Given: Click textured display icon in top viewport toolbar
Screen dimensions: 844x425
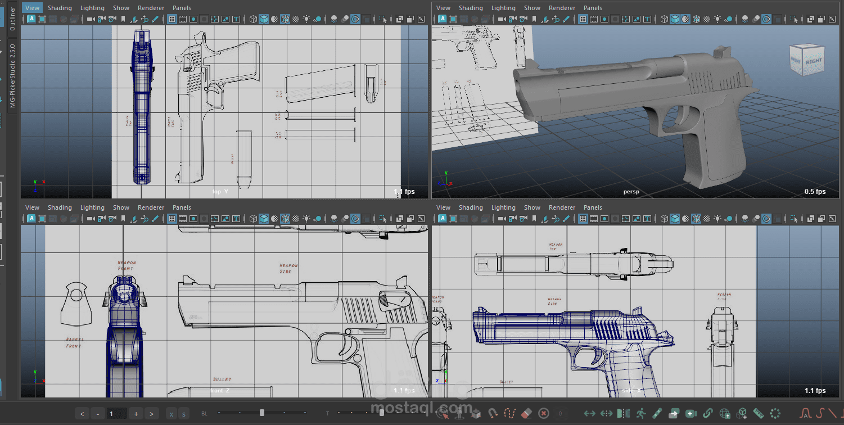Looking at the screenshot, I should pos(296,19).
